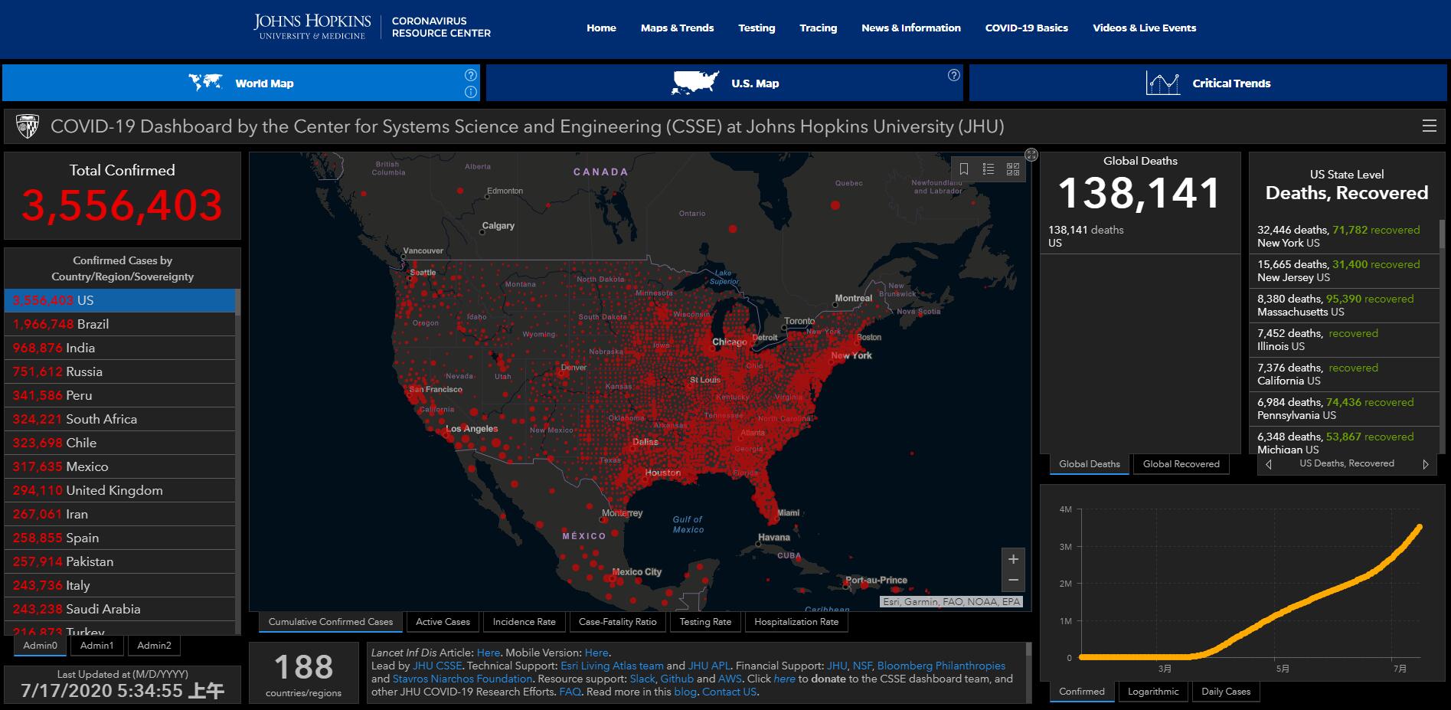The image size is (1451, 710).
Task: Open the basemap gallery grid icon
Action: pyautogui.click(x=1013, y=169)
